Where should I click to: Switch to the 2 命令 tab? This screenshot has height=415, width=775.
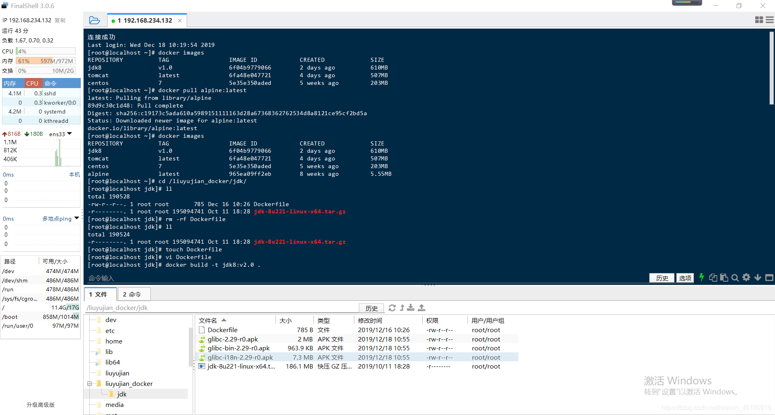134,294
